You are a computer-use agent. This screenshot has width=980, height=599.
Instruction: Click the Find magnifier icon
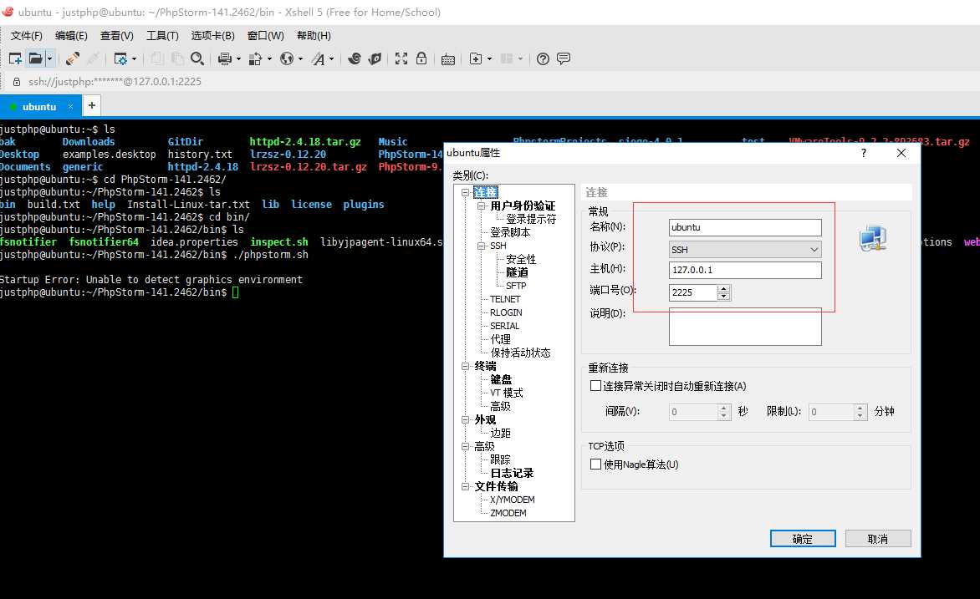[197, 58]
